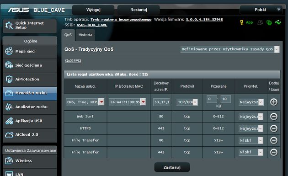
Task: Open Aplikacja USB section
Action: pos(30,121)
